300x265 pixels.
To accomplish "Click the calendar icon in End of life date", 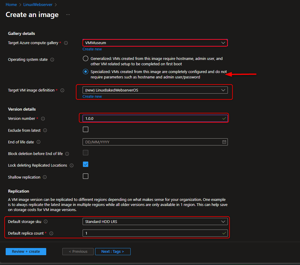I will pos(224,142).
